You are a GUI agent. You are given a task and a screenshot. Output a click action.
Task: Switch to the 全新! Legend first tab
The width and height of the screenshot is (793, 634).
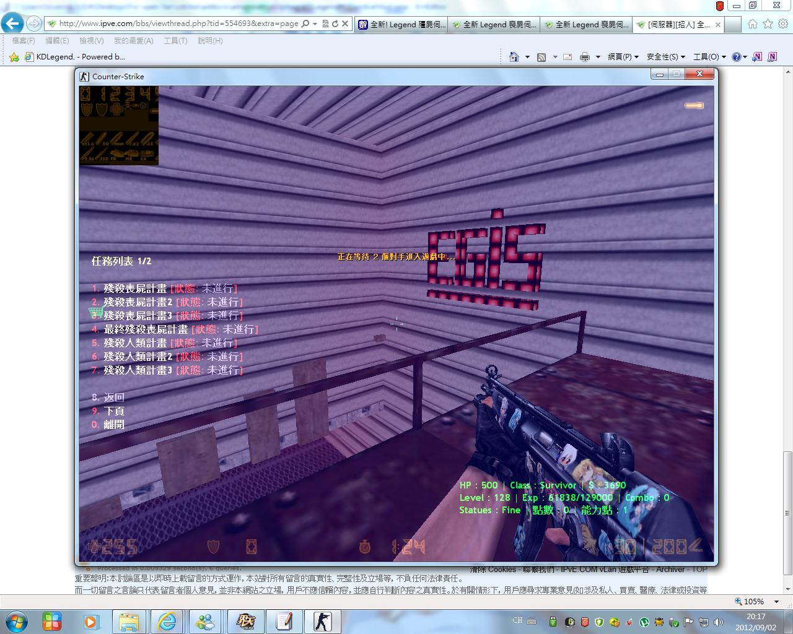[x=401, y=25]
